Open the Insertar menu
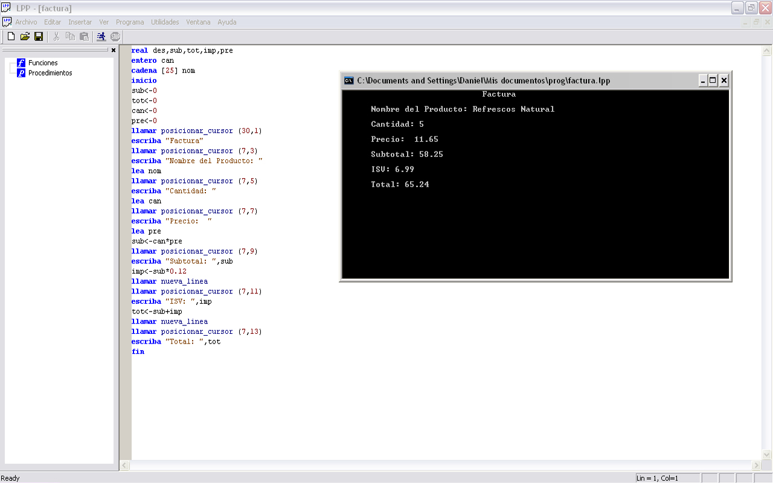 tap(80, 22)
